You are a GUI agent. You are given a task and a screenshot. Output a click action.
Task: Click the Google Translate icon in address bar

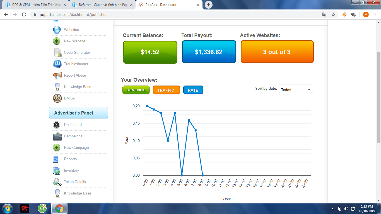coord(324,14)
